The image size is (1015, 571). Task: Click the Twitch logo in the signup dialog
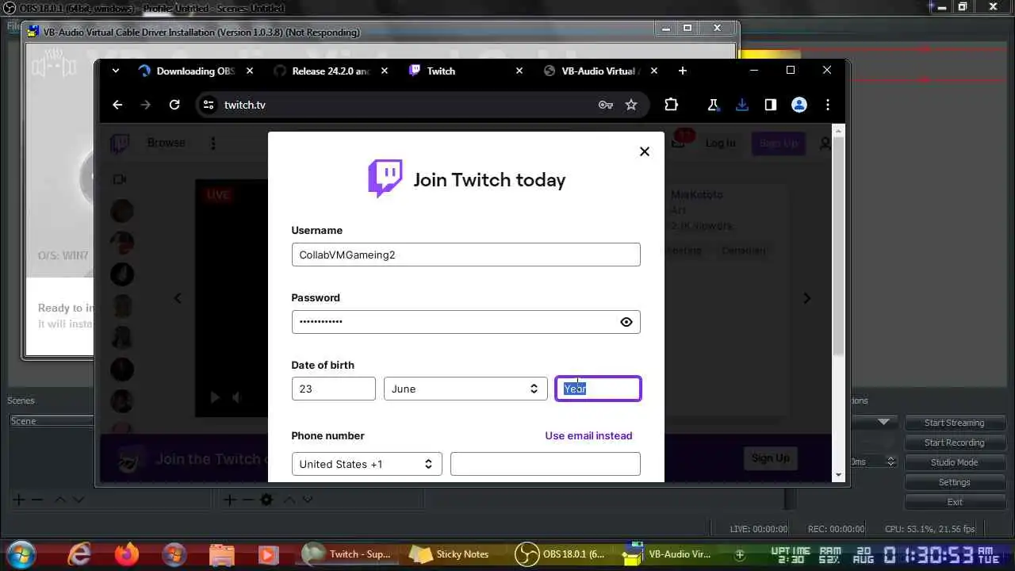tap(385, 178)
